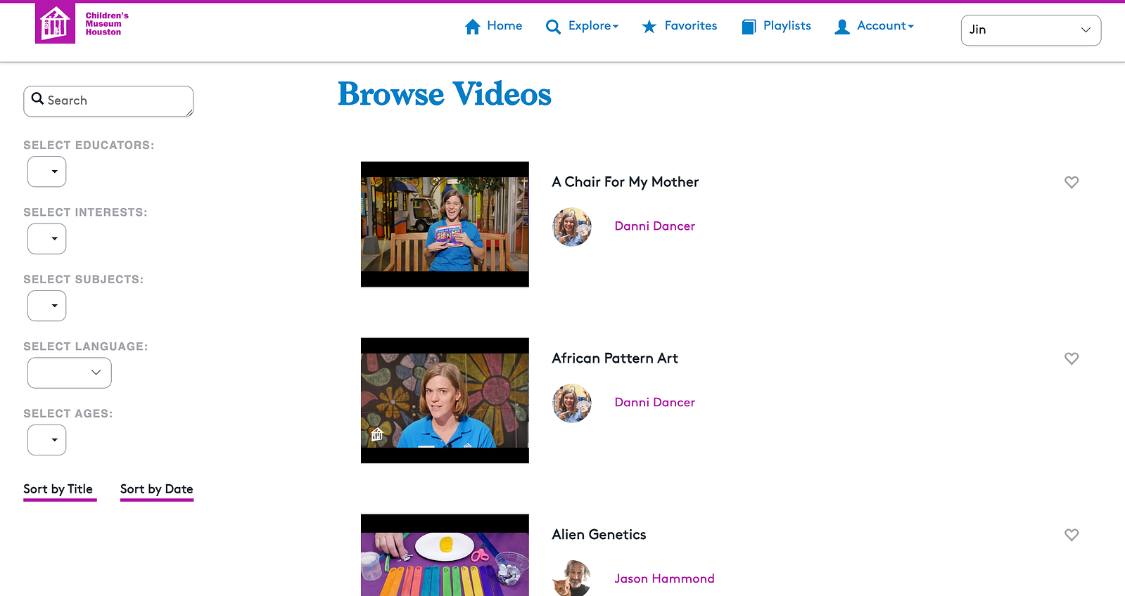1125x596 pixels.
Task: Open Jason Hammond educator link
Action: pyautogui.click(x=664, y=579)
